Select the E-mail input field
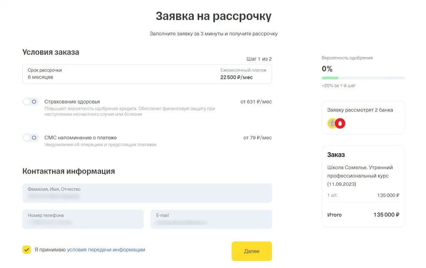This screenshot has height=268, width=426. click(211, 219)
